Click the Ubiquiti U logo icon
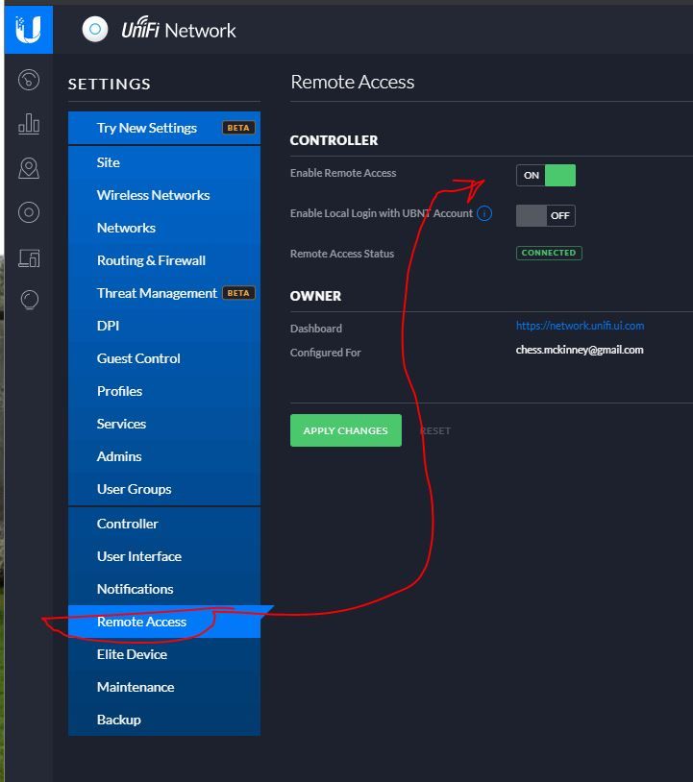693x782 pixels. (29, 30)
